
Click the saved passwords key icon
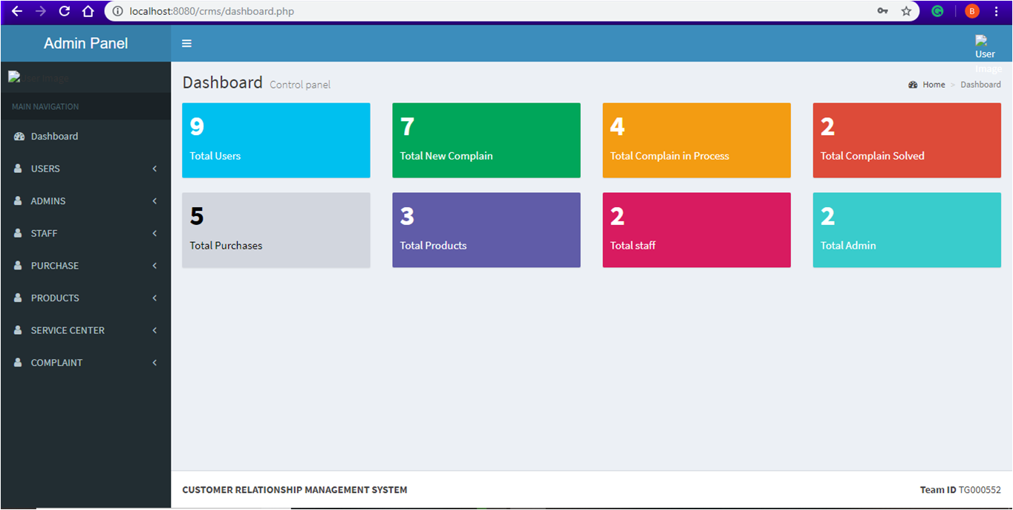coord(882,11)
